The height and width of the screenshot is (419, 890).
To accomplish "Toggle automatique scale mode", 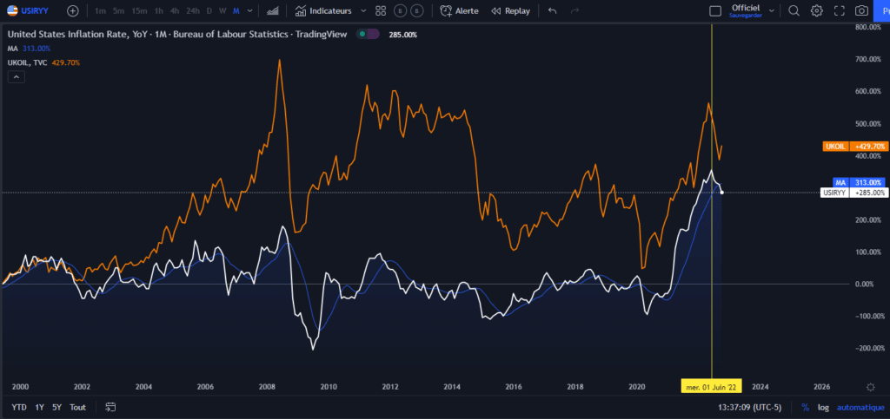I will pyautogui.click(x=860, y=407).
